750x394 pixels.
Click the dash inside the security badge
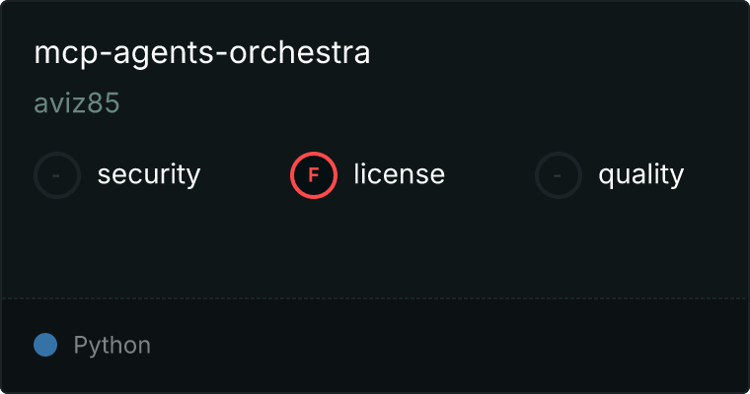[x=57, y=175]
